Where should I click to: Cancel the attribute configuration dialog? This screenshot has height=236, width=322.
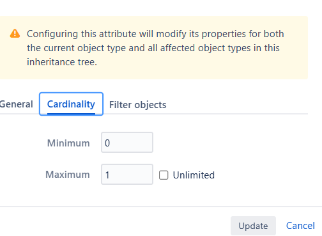tap(300, 226)
